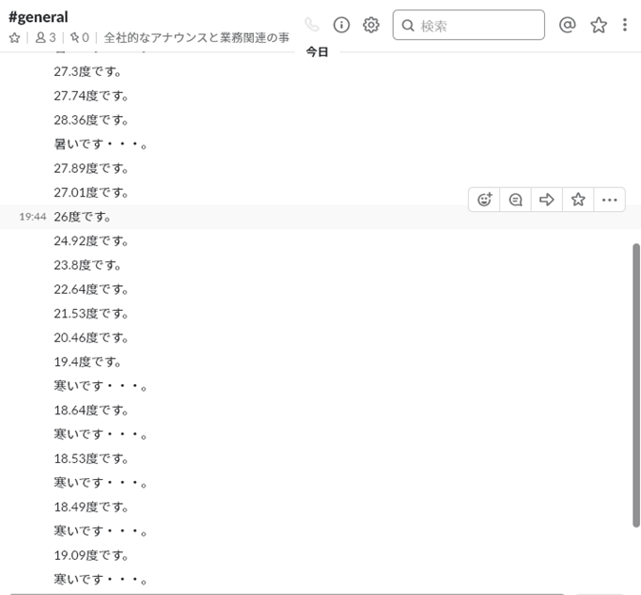641x595 pixels.
Task: Select the 27.89度です message
Action: click(91, 168)
